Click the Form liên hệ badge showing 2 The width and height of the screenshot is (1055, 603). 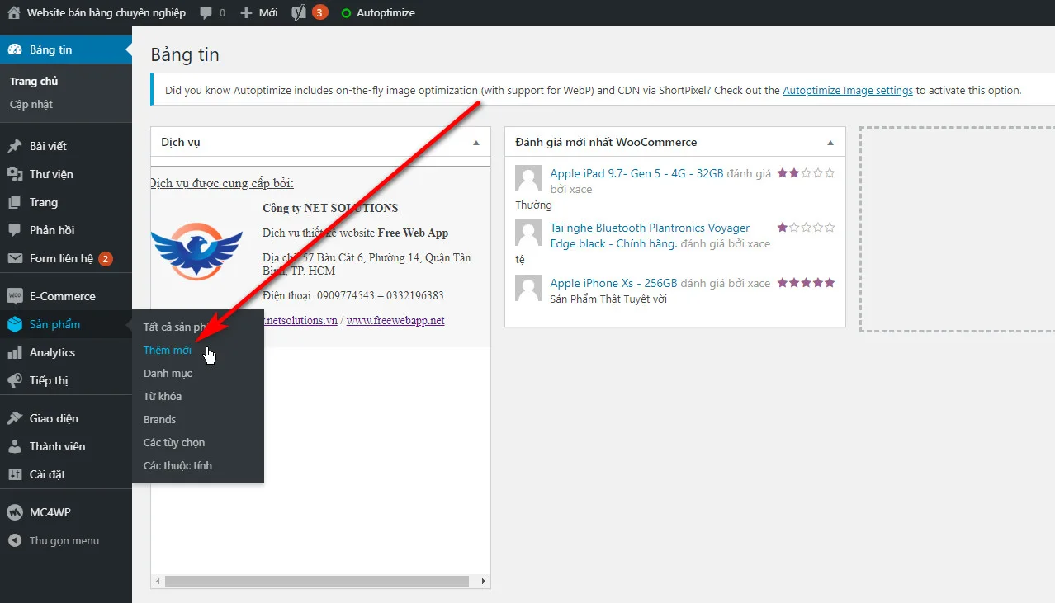(106, 258)
